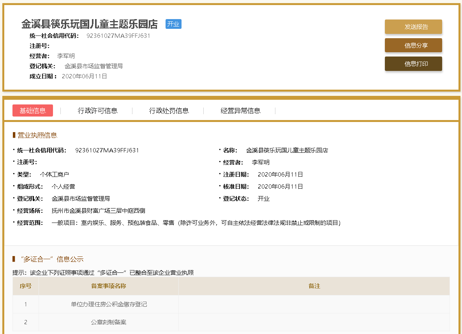Image resolution: width=462 pixels, height=334 pixels.
Task: Click the 备案事项名称 column header
Action: pyautogui.click(x=108, y=286)
